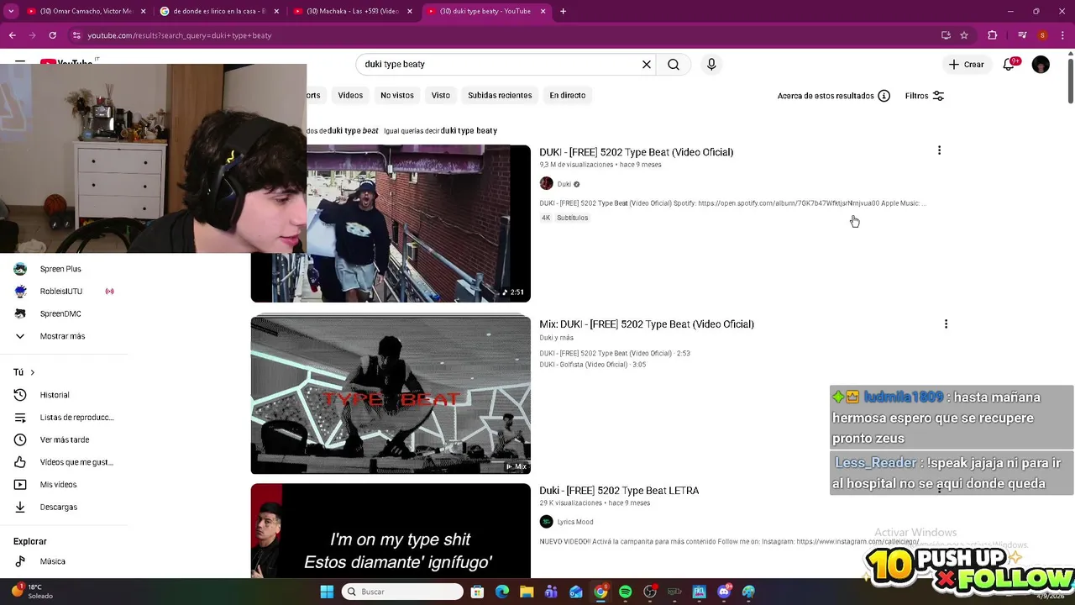Open more options for Mix: DUKI result

tap(946, 324)
